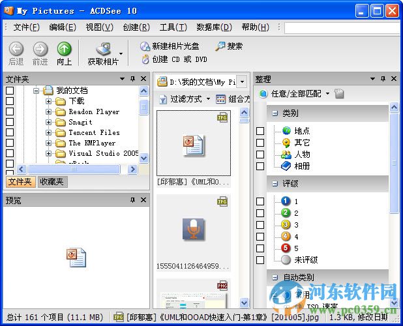Click the 整理 panel scroll-up arrow
The image size is (403, 326).
[394, 107]
